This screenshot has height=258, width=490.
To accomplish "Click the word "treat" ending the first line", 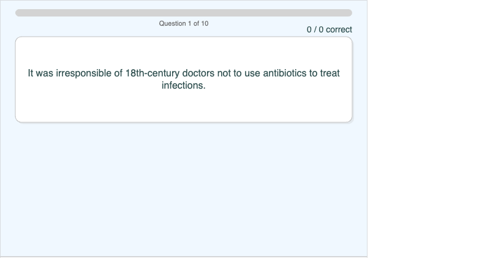I will coord(330,73).
